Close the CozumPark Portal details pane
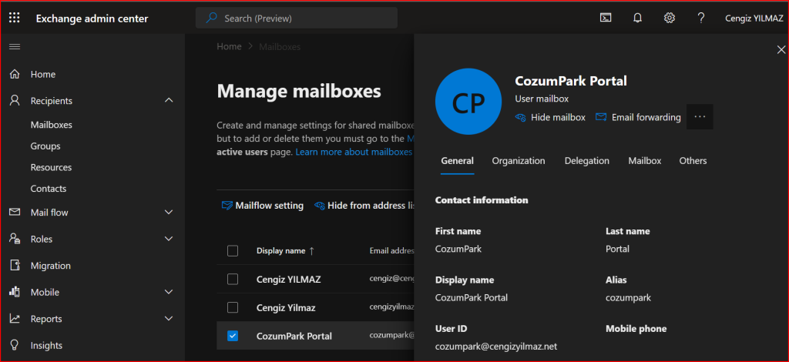 (781, 50)
